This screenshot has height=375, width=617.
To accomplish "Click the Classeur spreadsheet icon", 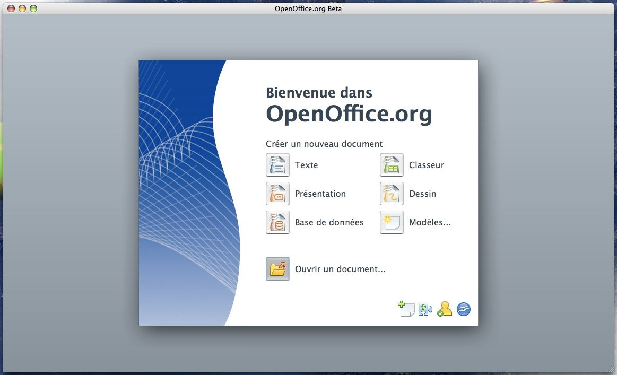I will pos(392,165).
